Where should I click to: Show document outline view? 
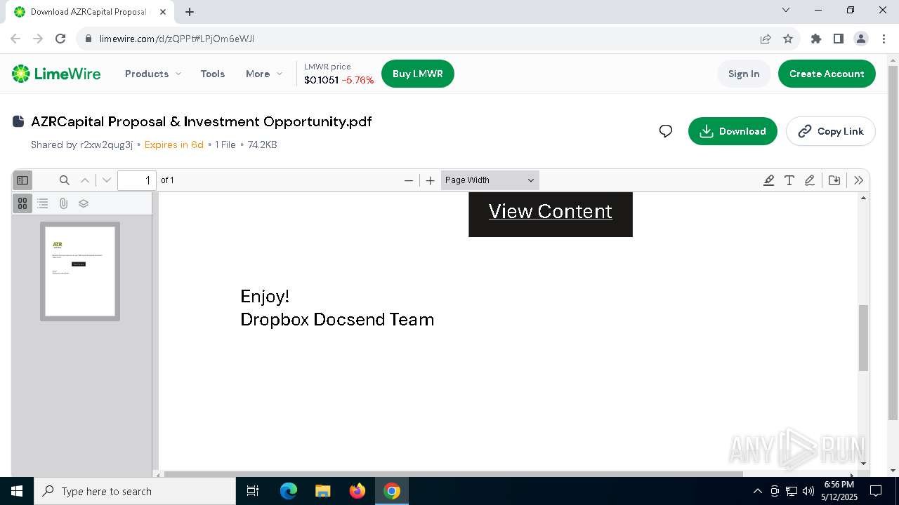(x=43, y=203)
